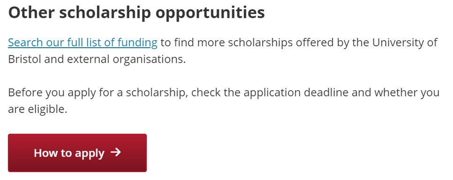The height and width of the screenshot is (180, 453).
Task: Click the 'How to apply' button
Action: click(x=77, y=153)
